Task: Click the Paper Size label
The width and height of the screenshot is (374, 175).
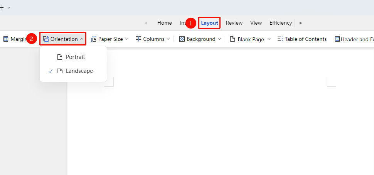Action: [x=110, y=39]
